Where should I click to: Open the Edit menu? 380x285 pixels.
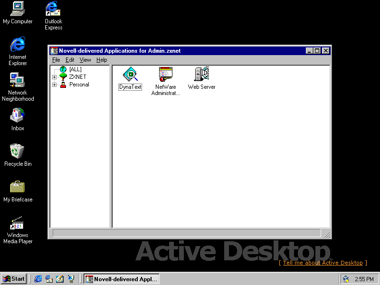coord(70,60)
